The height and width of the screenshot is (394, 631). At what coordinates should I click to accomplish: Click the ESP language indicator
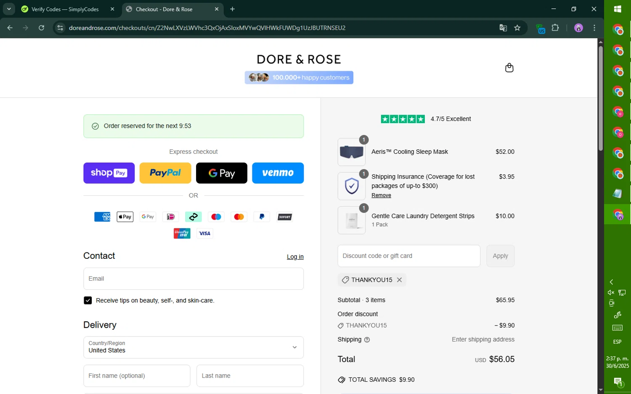(617, 342)
